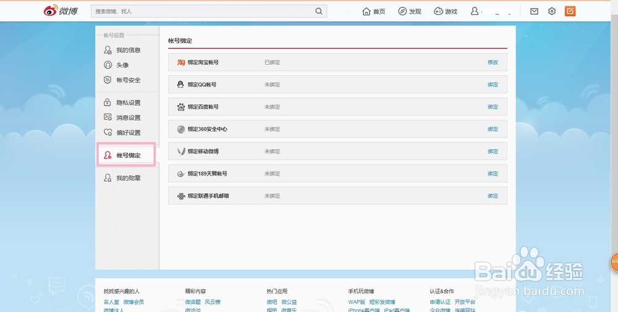Go to 首页 in top navigation
This screenshot has width=618, height=312.
click(379, 12)
